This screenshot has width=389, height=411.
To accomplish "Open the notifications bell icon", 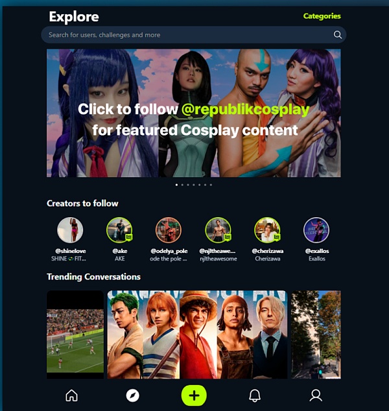I will (255, 395).
